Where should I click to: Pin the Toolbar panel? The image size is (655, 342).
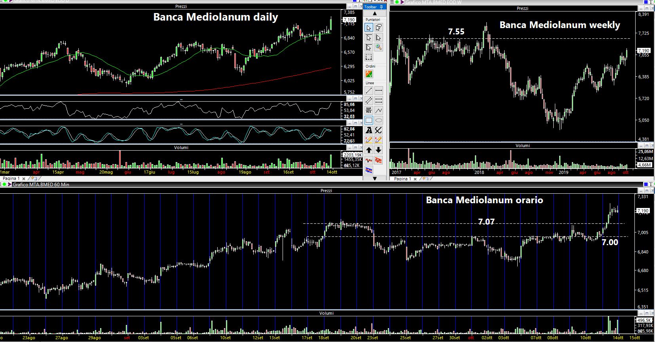coord(381,7)
